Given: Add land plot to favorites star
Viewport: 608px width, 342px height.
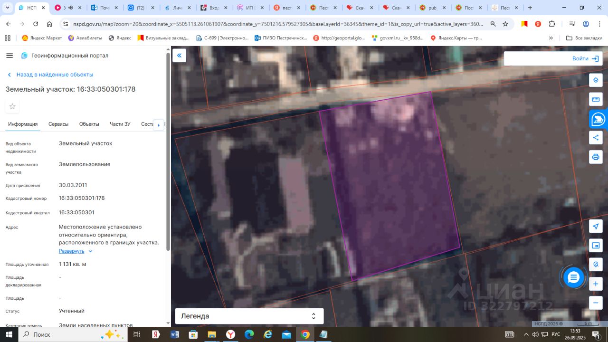Looking at the screenshot, I should [x=12, y=106].
